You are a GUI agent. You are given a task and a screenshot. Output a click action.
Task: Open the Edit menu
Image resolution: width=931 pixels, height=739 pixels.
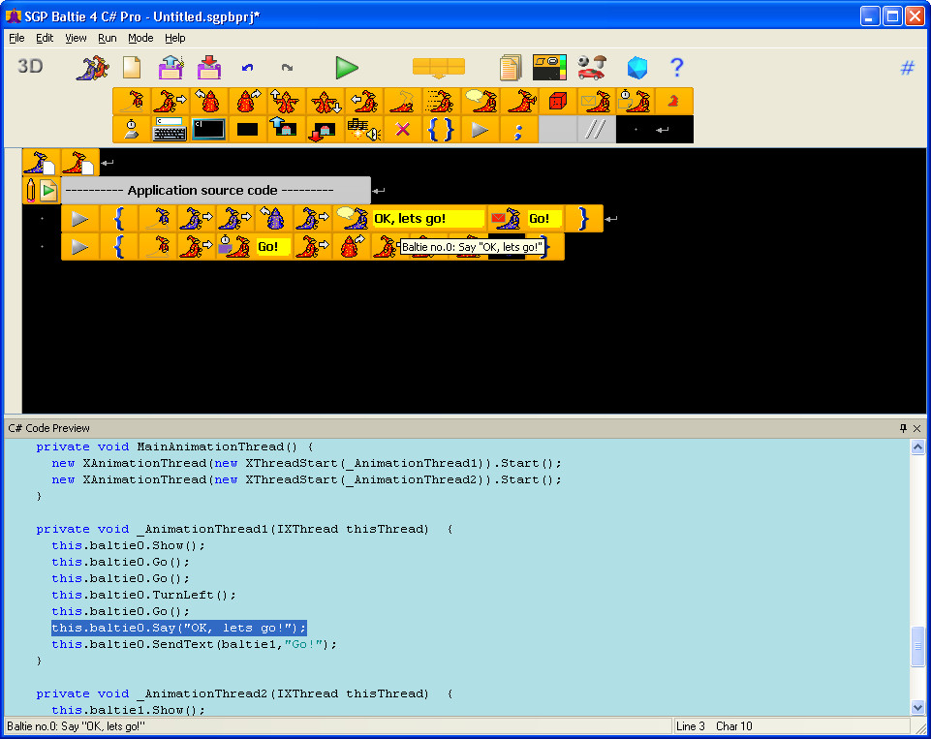[45, 38]
